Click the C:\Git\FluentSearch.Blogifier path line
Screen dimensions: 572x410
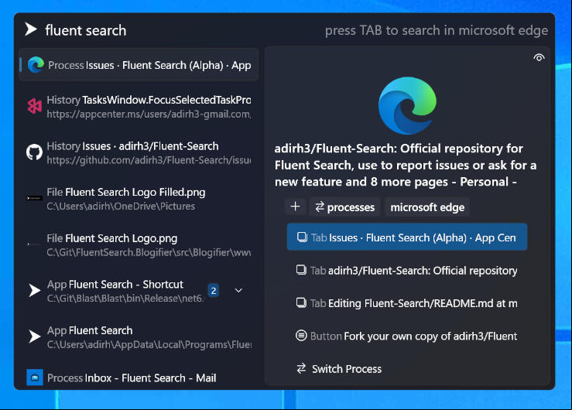(149, 252)
